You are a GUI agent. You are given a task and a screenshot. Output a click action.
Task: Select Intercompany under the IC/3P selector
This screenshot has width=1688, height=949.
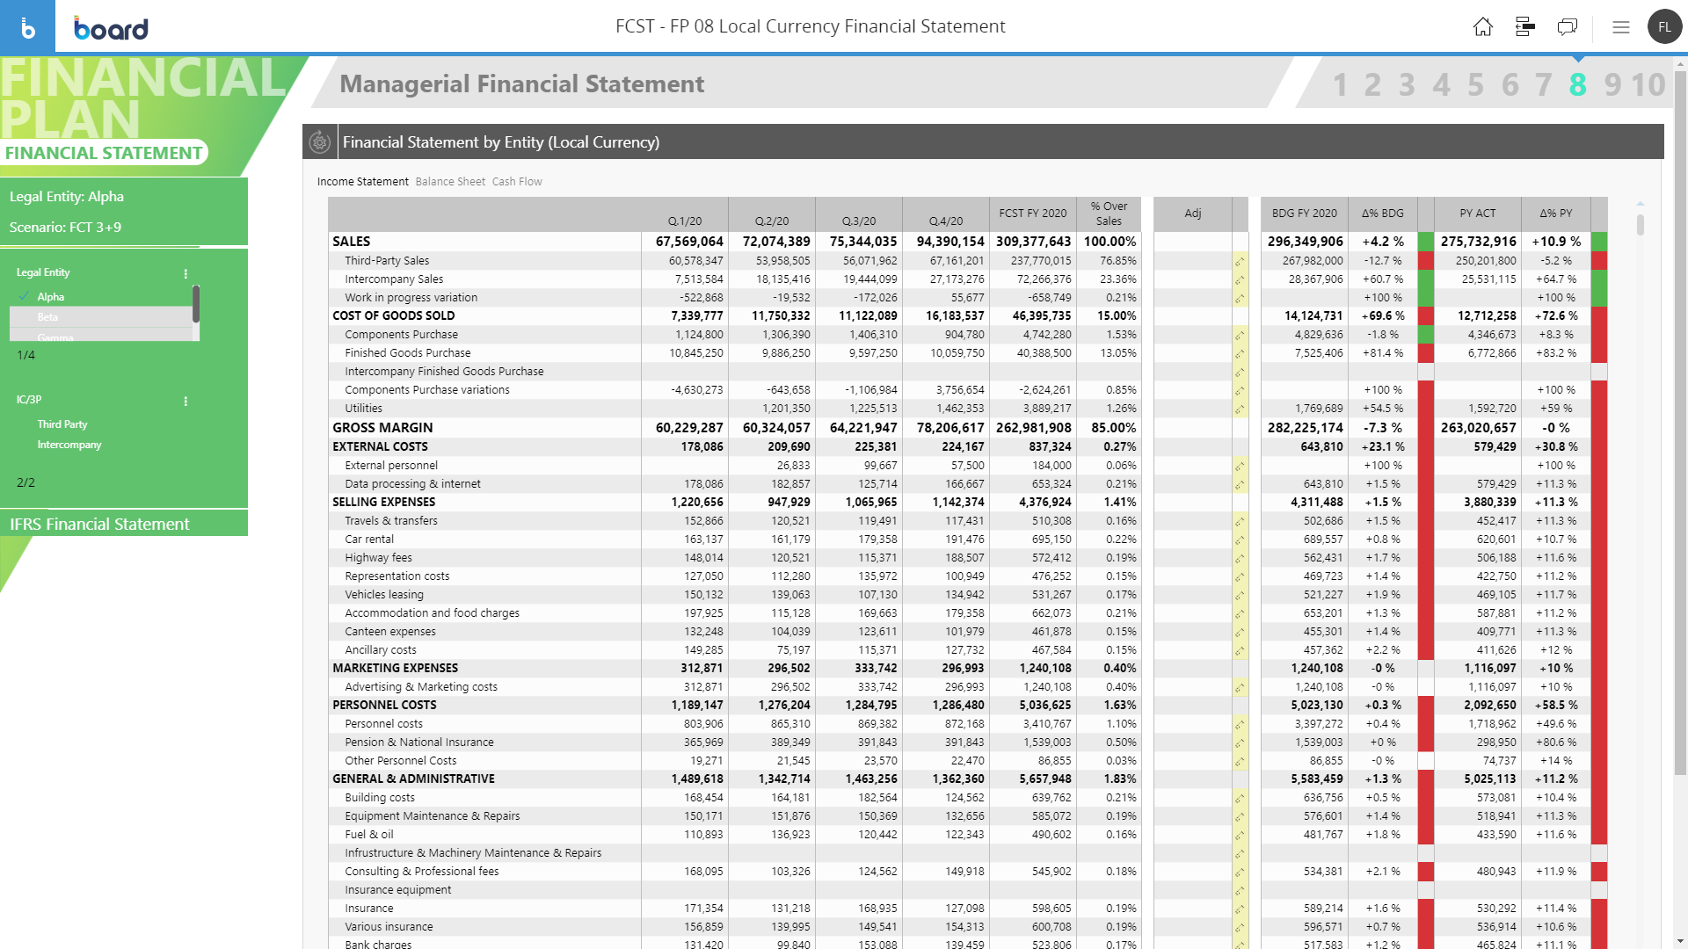pyautogui.click(x=69, y=445)
